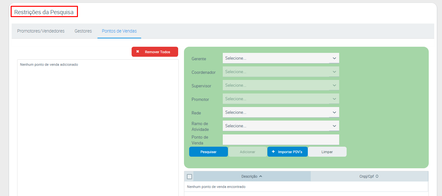The image size is (442, 196).
Task: Click the Descrição sort arrow icon
Action: (x=261, y=176)
